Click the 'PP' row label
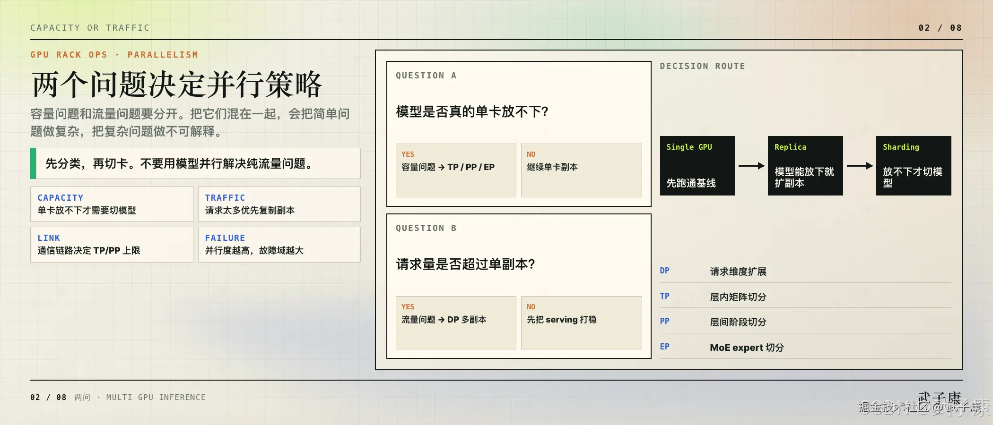This screenshot has height=425, width=993. 664,321
